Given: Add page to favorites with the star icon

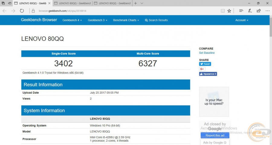Looking at the screenshot, I should [229, 11].
